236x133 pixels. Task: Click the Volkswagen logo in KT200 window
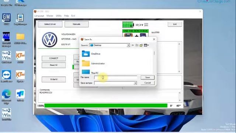pos(49,40)
